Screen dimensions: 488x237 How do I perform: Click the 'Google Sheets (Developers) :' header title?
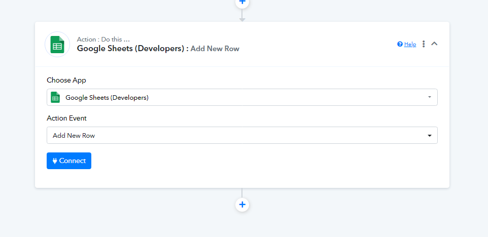click(133, 49)
